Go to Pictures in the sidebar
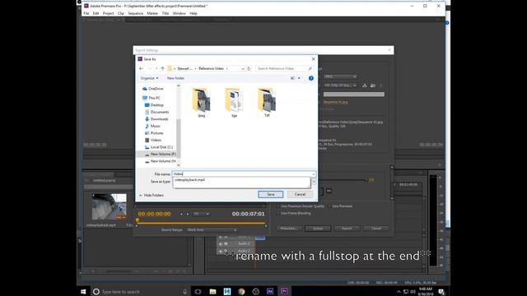The image size is (527, 296). click(x=154, y=133)
